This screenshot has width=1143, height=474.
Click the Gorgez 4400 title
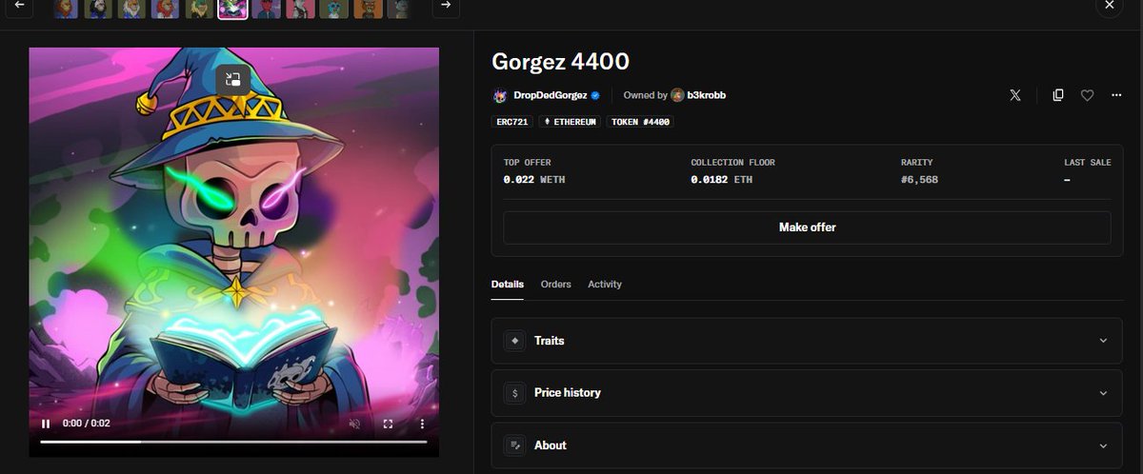pos(560,62)
